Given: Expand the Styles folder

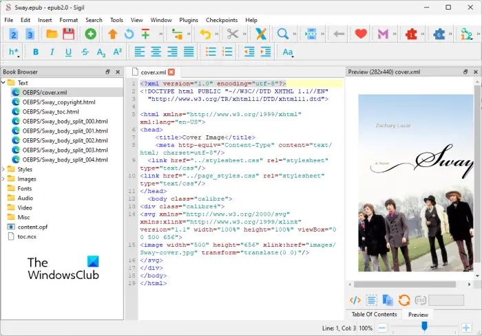Looking at the screenshot, I should point(4,169).
